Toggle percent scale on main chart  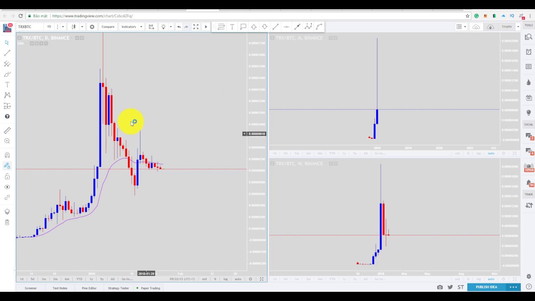coord(215,279)
